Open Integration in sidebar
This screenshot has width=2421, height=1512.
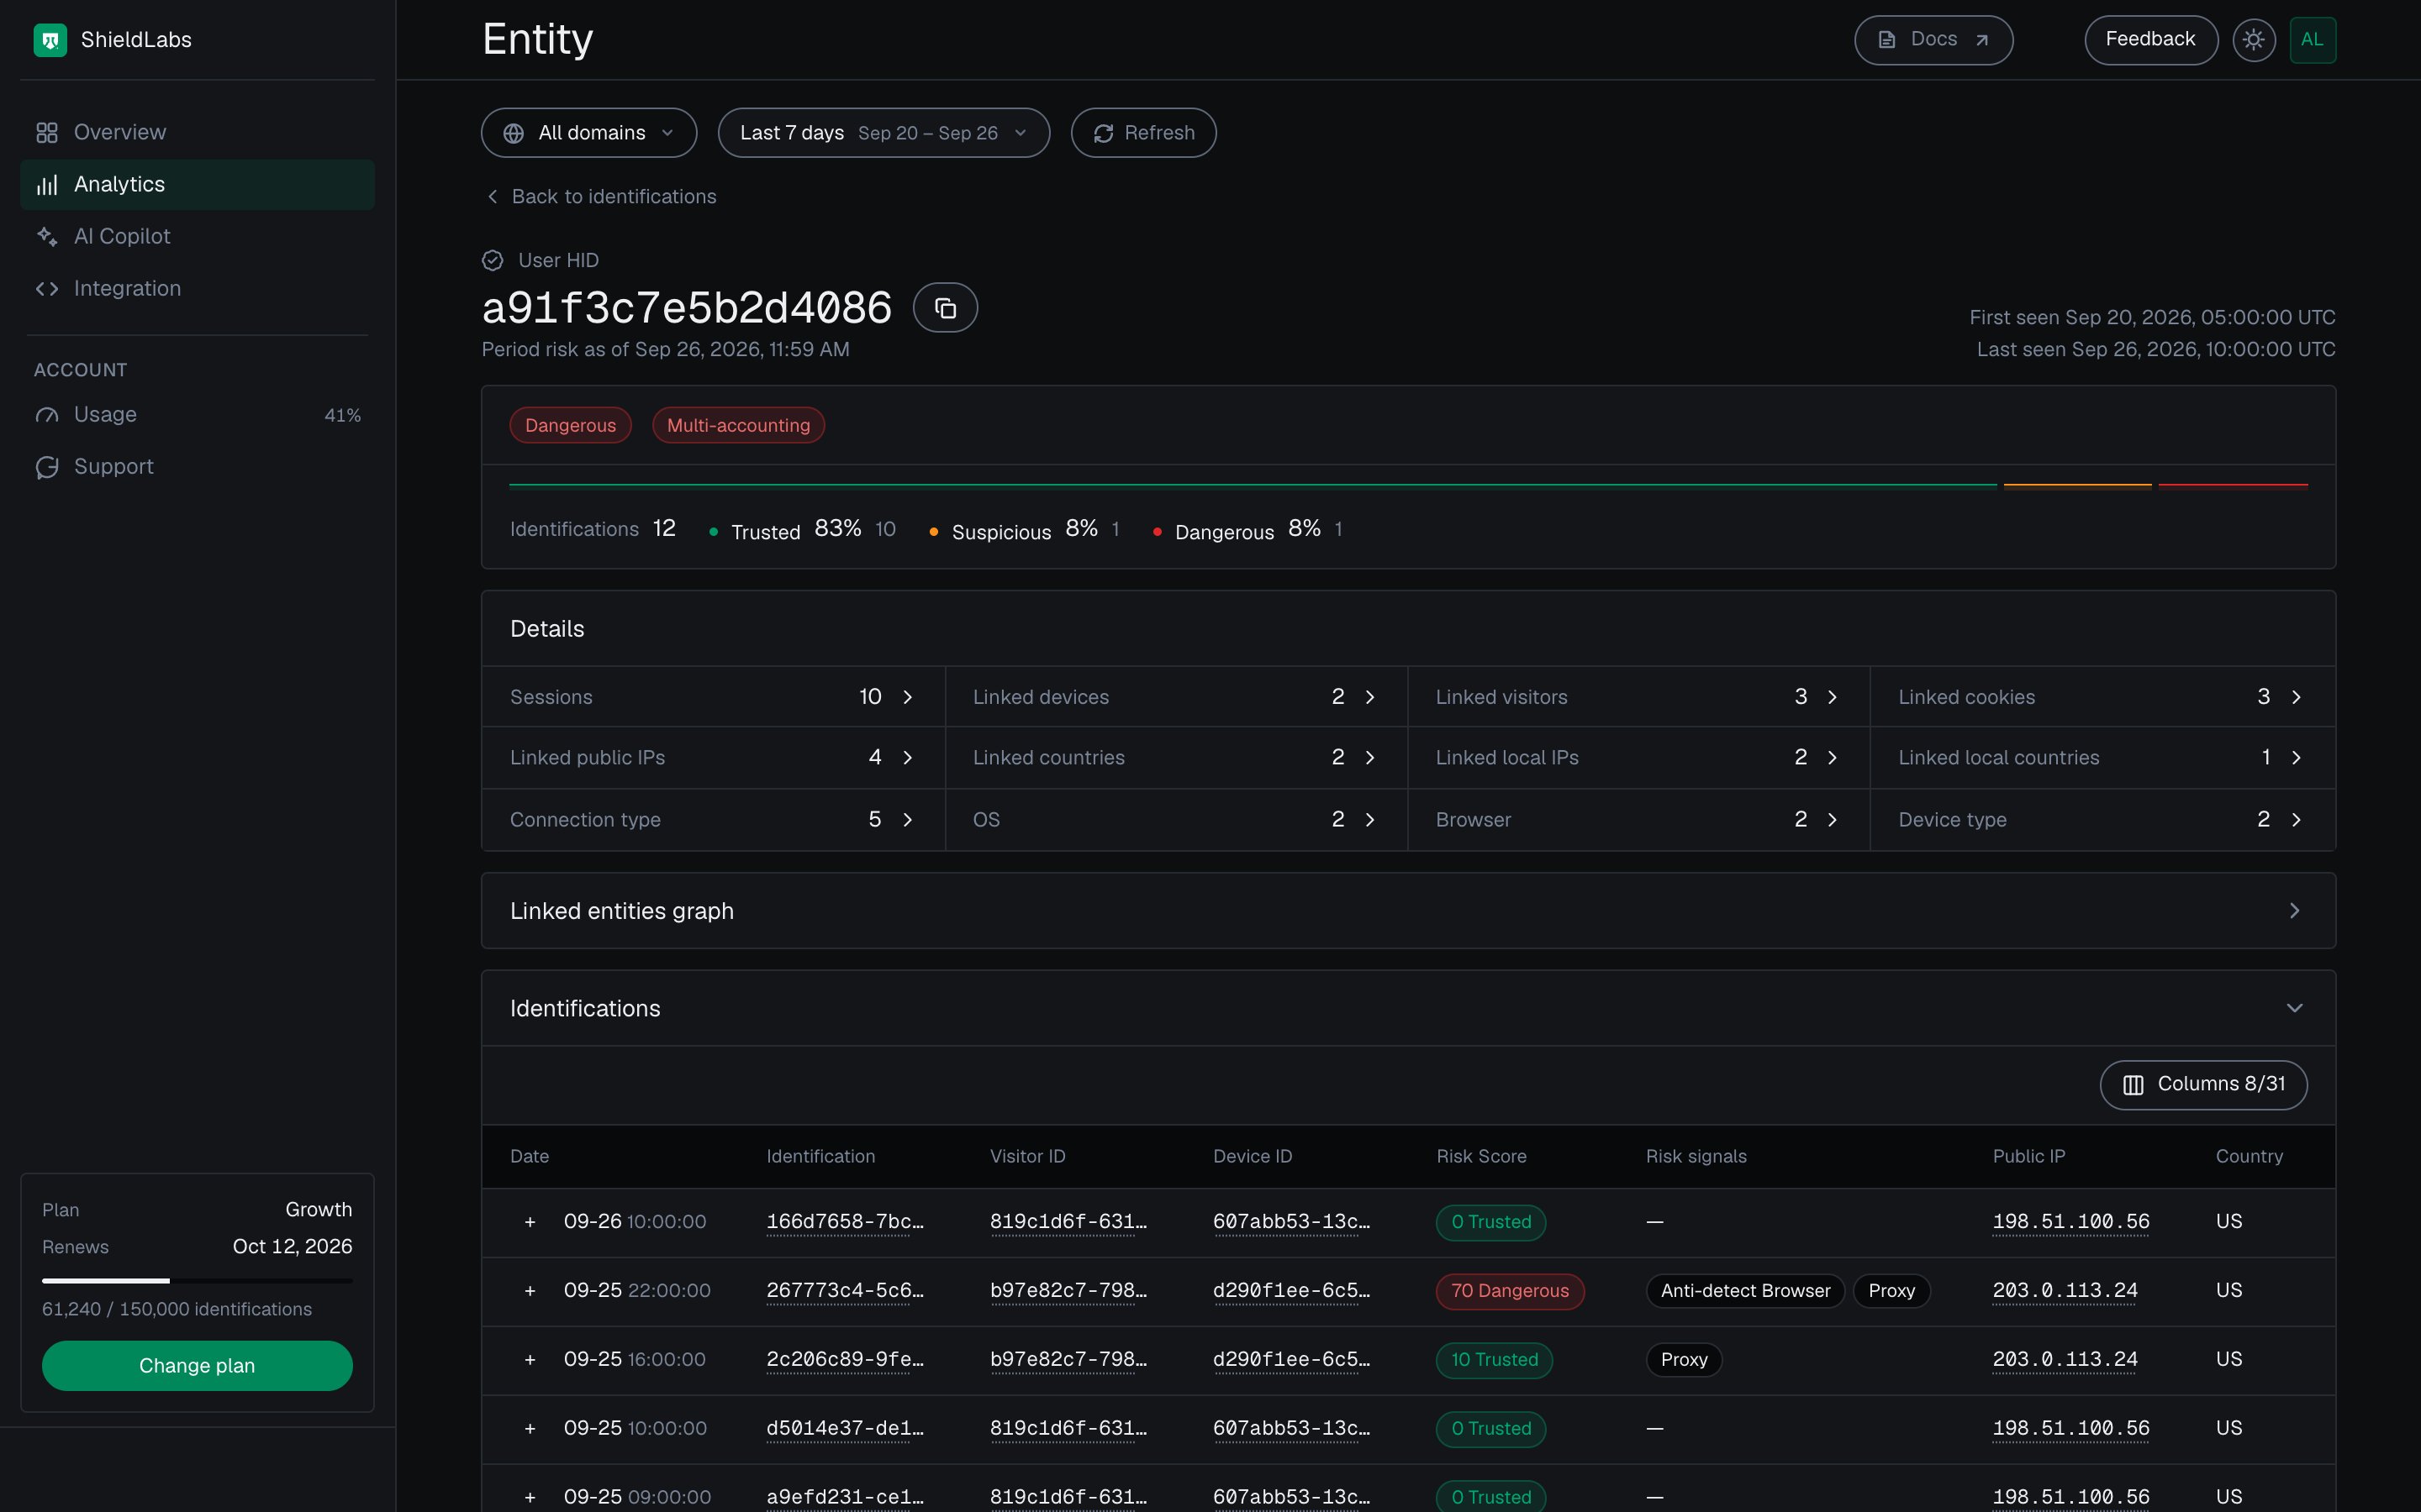[x=197, y=289]
